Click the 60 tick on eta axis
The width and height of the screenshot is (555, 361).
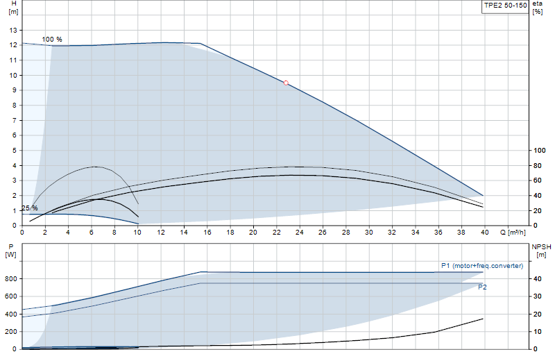click(x=538, y=180)
